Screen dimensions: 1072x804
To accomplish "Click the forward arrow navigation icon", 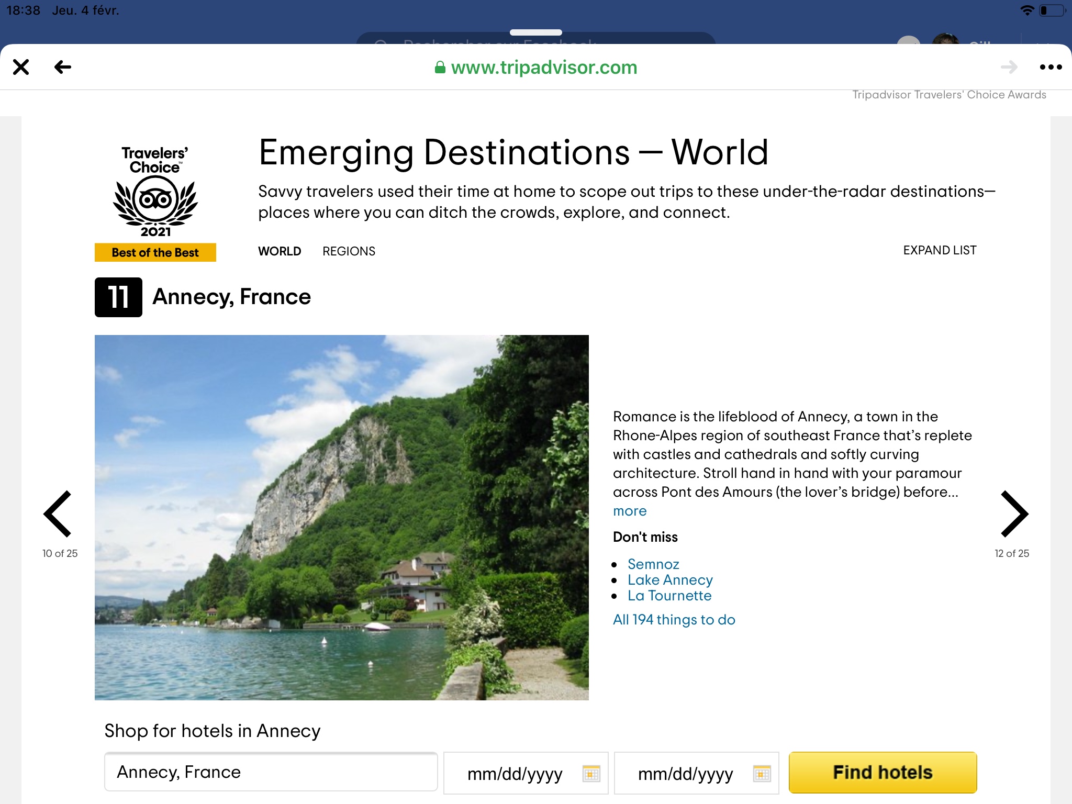I will (x=1009, y=67).
